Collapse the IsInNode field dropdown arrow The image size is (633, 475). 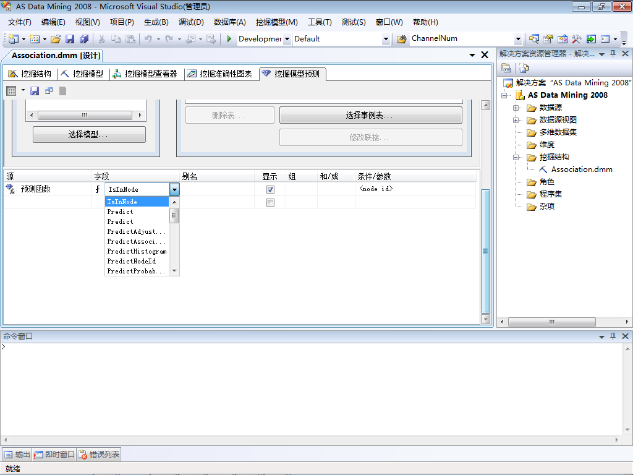click(x=174, y=189)
